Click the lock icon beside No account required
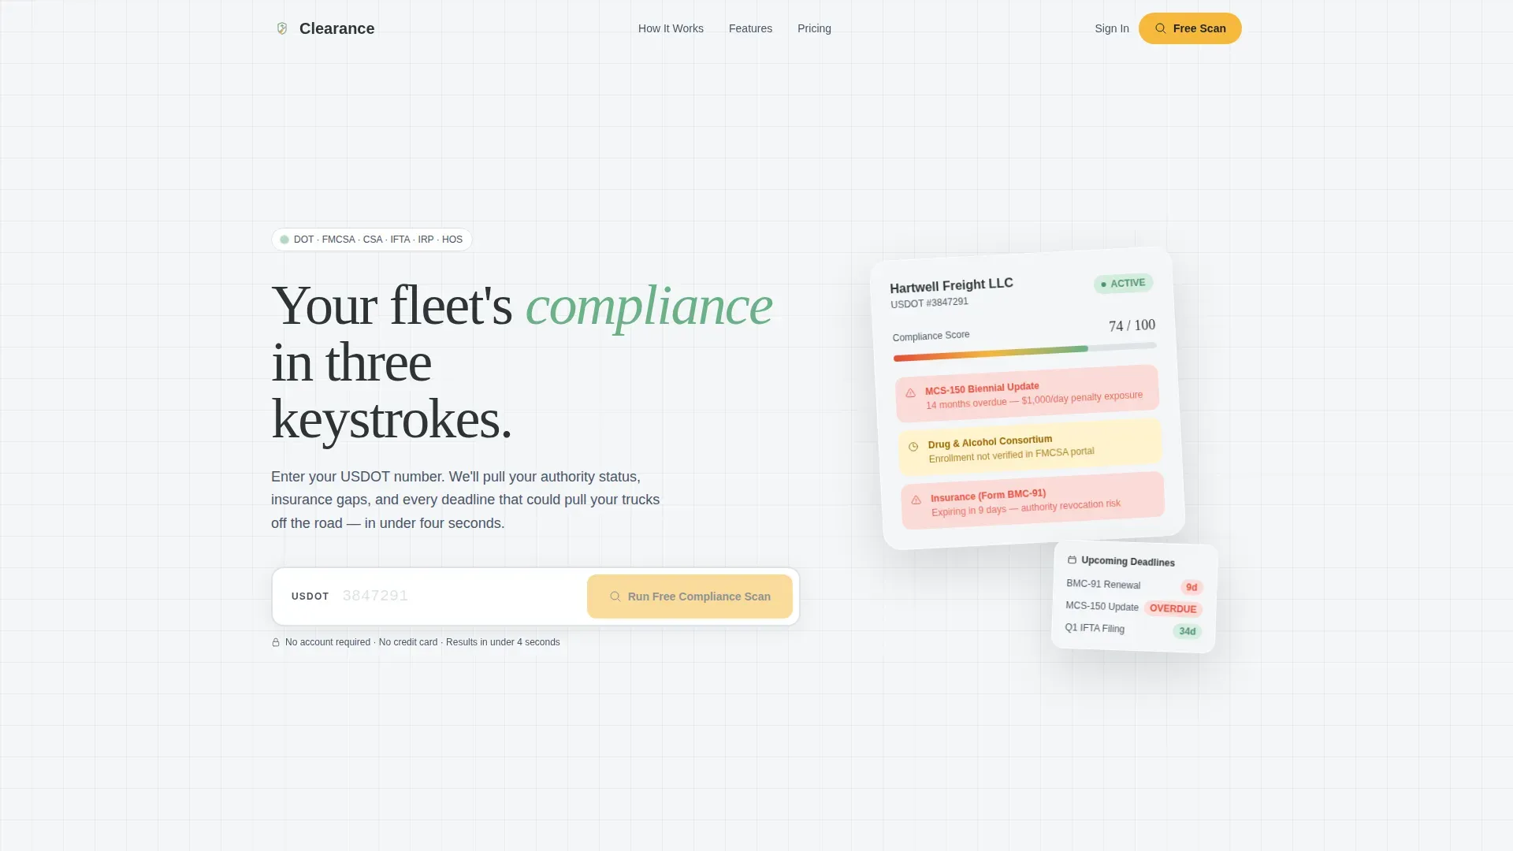The height and width of the screenshot is (851, 1513). 276,642
